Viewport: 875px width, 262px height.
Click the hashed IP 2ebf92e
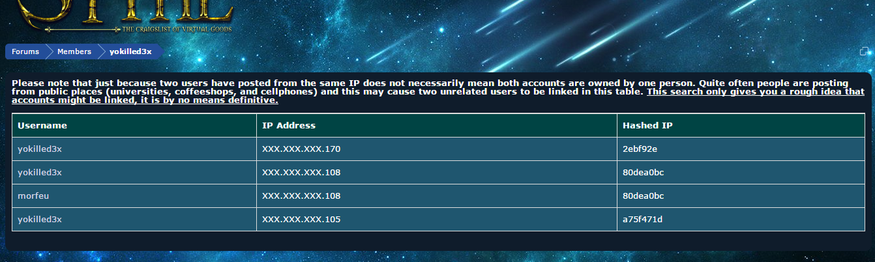(x=640, y=149)
